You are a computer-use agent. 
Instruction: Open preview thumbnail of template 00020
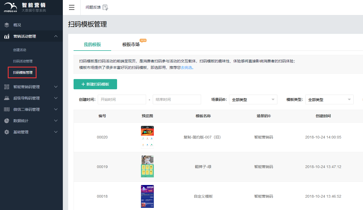(147, 137)
